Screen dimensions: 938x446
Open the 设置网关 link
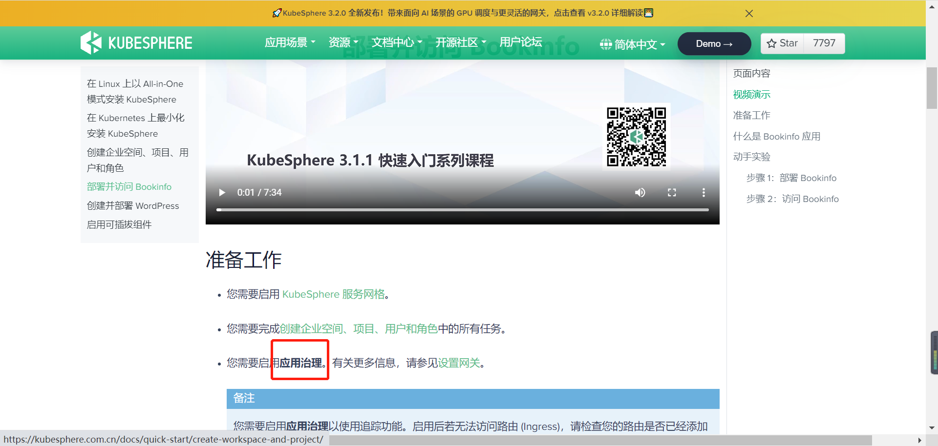[459, 363]
